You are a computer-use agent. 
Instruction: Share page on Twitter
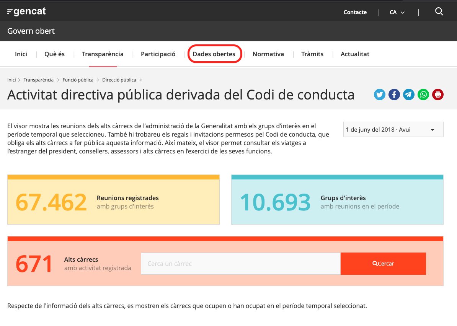379,95
